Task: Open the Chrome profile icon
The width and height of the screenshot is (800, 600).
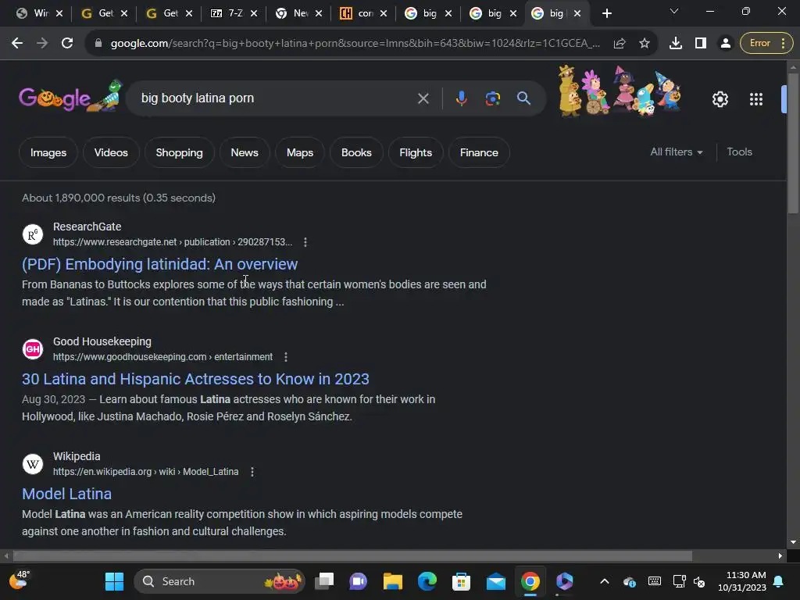Action: tap(725, 44)
